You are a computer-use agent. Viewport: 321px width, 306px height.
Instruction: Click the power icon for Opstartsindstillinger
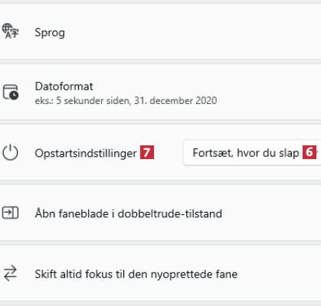10,152
